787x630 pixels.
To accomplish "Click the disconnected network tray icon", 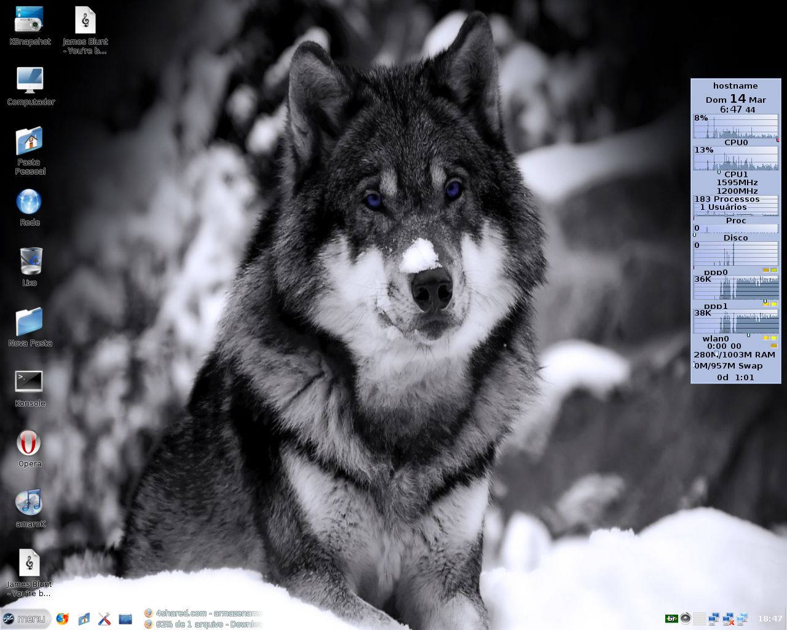I will click(x=729, y=619).
